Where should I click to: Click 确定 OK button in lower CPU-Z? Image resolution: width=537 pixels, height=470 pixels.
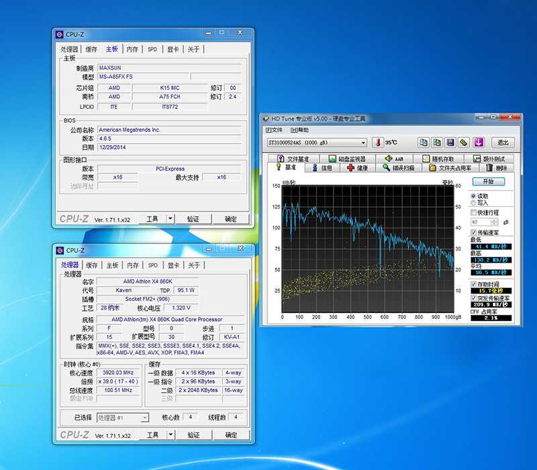[x=231, y=434]
